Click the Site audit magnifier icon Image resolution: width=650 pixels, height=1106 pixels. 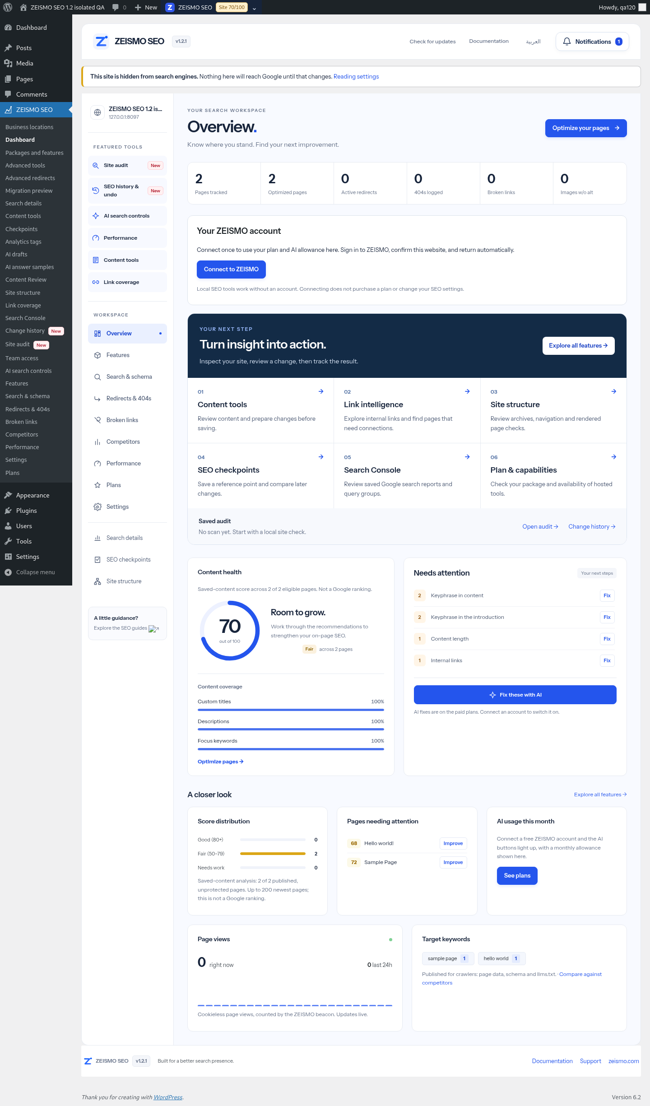(x=96, y=166)
